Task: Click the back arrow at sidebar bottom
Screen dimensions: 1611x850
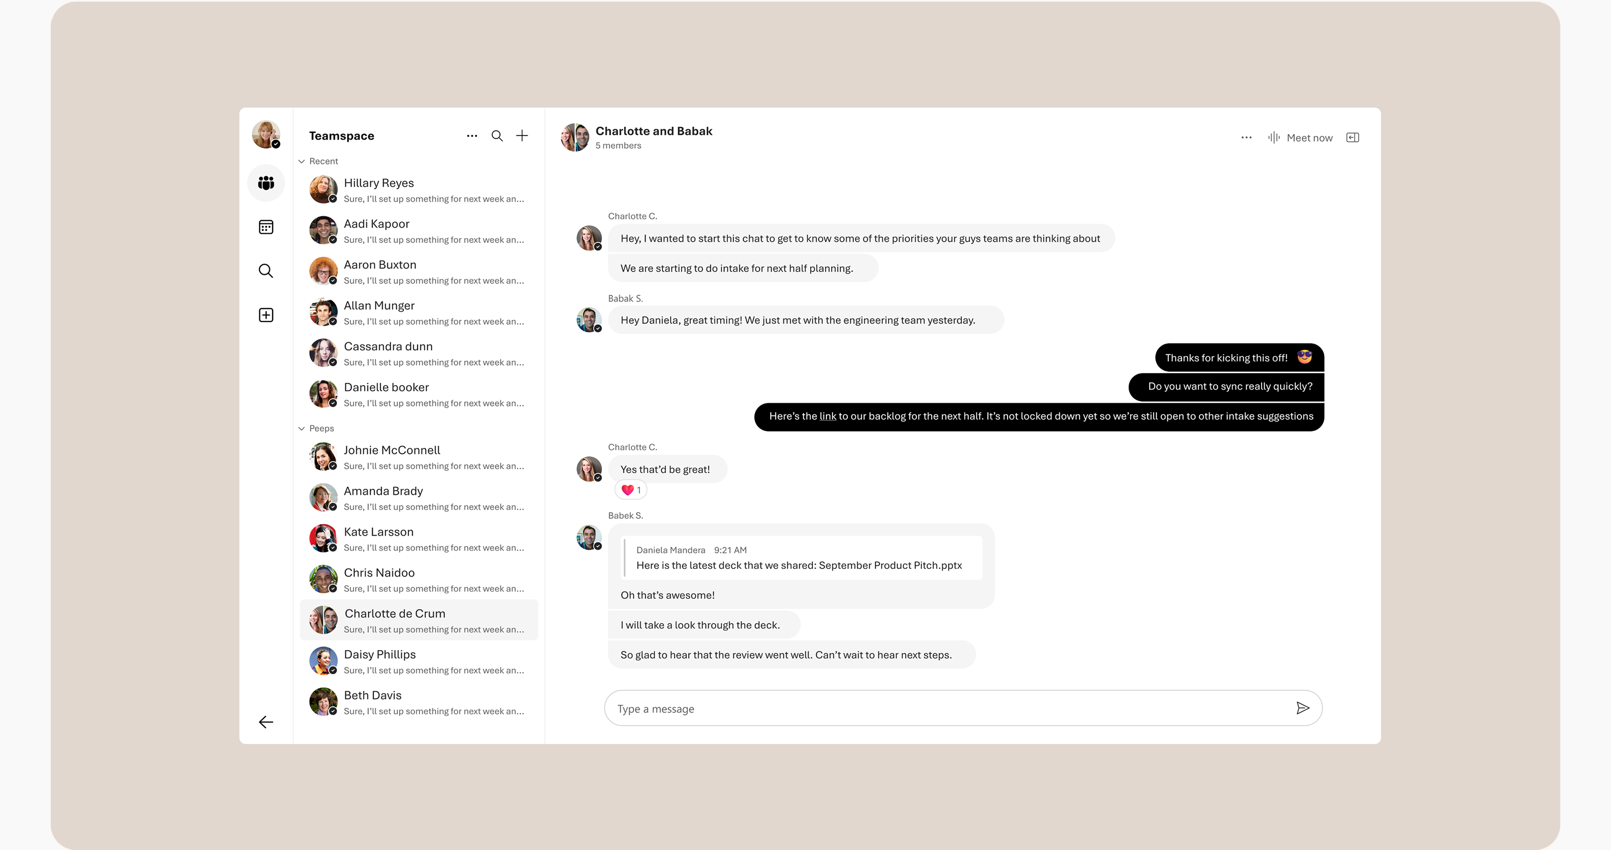Action: 266,722
